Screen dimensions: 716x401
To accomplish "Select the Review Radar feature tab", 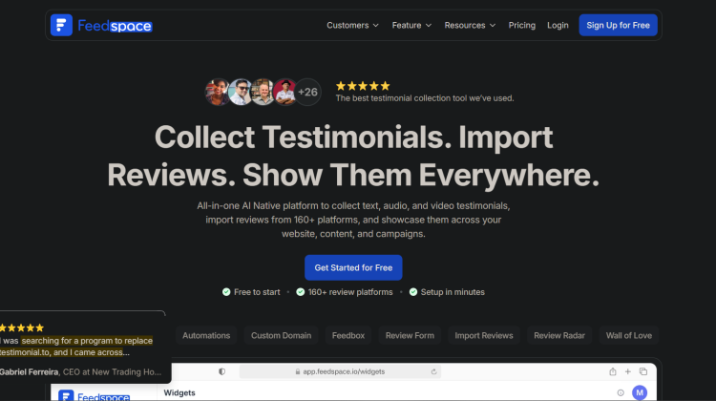I will [x=558, y=335].
